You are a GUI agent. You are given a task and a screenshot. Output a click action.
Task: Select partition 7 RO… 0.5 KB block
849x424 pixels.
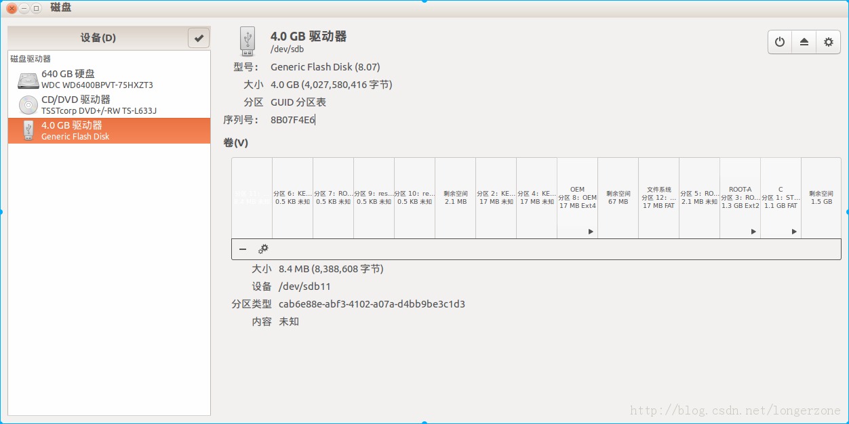334,198
